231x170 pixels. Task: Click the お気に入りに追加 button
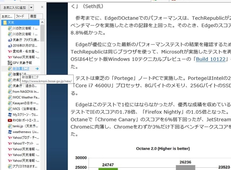click(x=14, y=8)
